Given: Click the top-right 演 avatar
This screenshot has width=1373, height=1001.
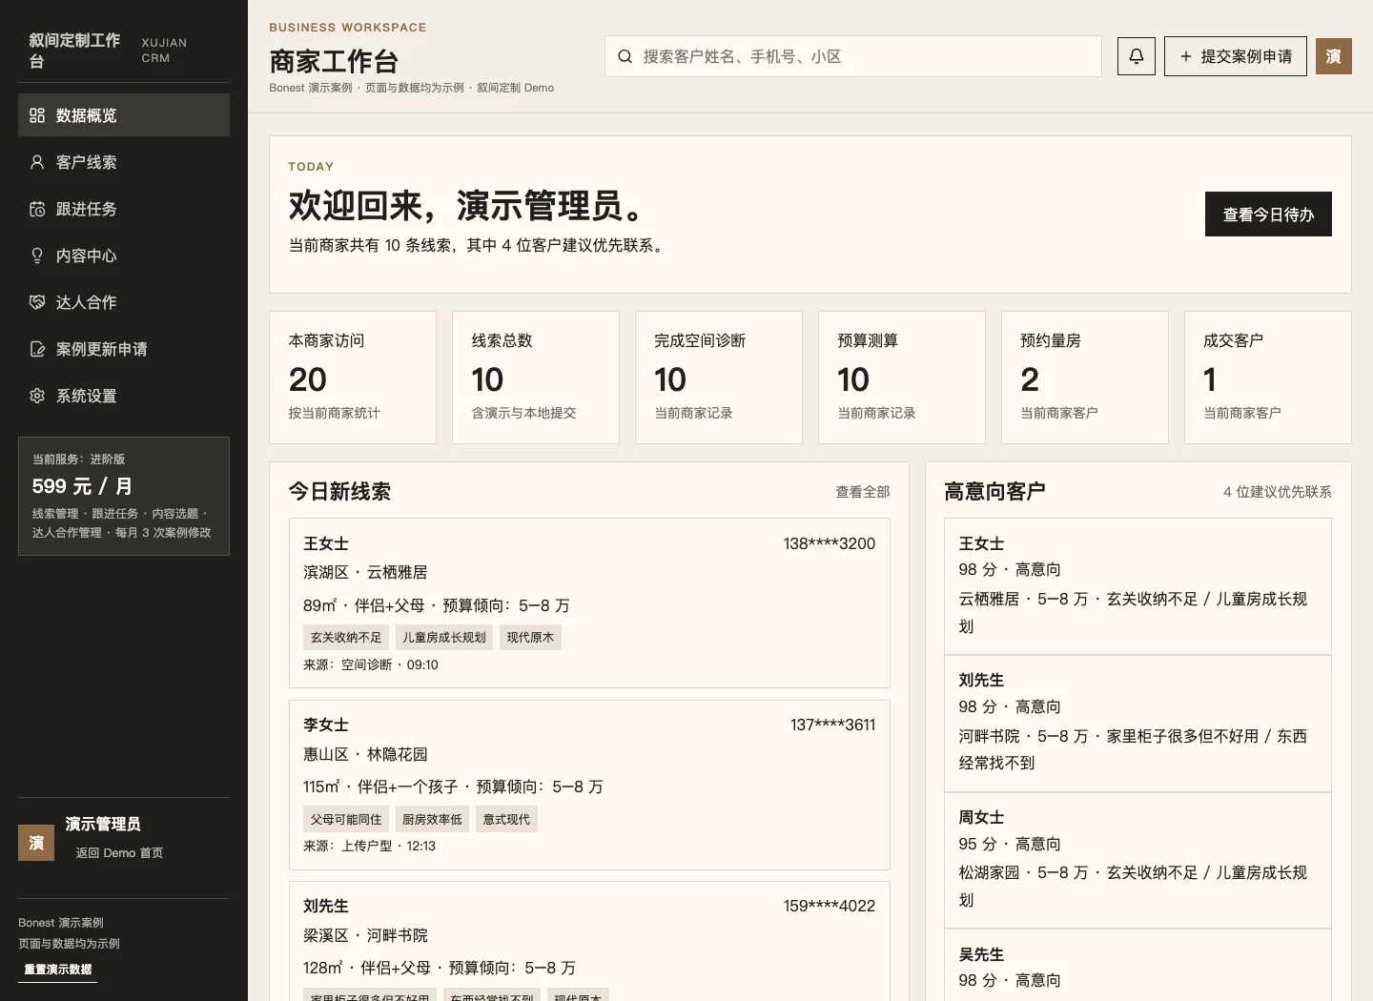Looking at the screenshot, I should pos(1334,56).
